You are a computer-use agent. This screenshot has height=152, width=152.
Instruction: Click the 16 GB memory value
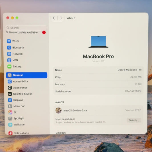click(x=138, y=84)
